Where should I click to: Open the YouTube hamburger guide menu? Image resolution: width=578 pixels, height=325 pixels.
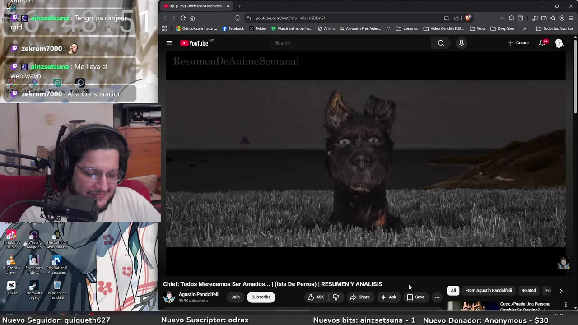[x=169, y=43]
